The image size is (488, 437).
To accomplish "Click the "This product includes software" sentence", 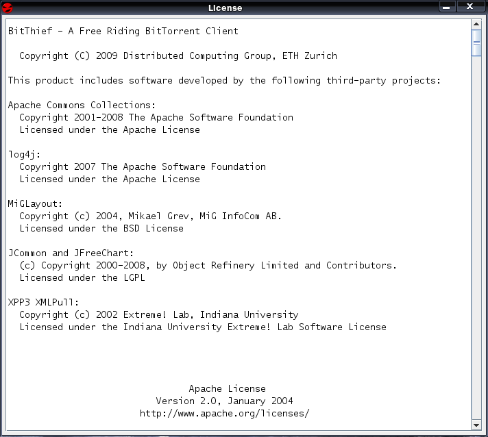I will click(224, 81).
